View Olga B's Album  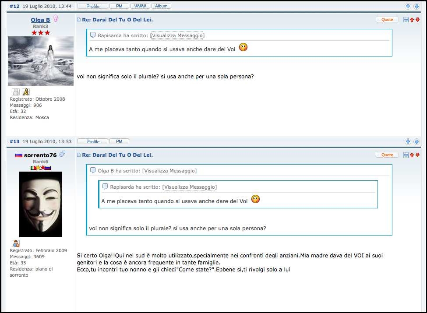point(161,6)
